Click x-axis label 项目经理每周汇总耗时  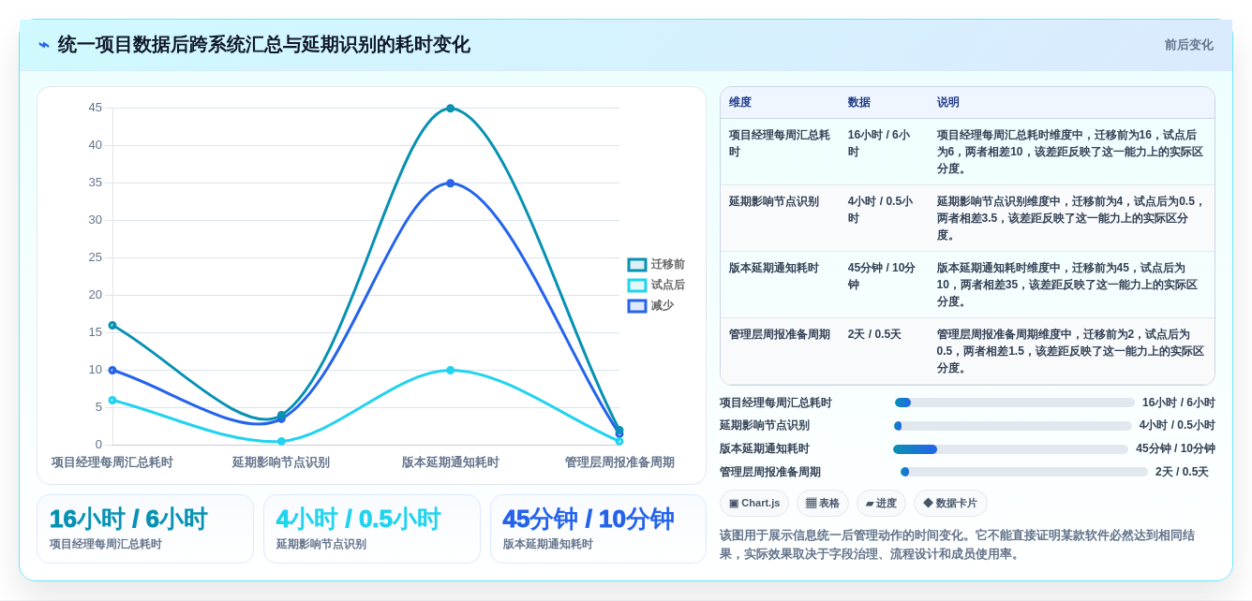click(x=112, y=462)
